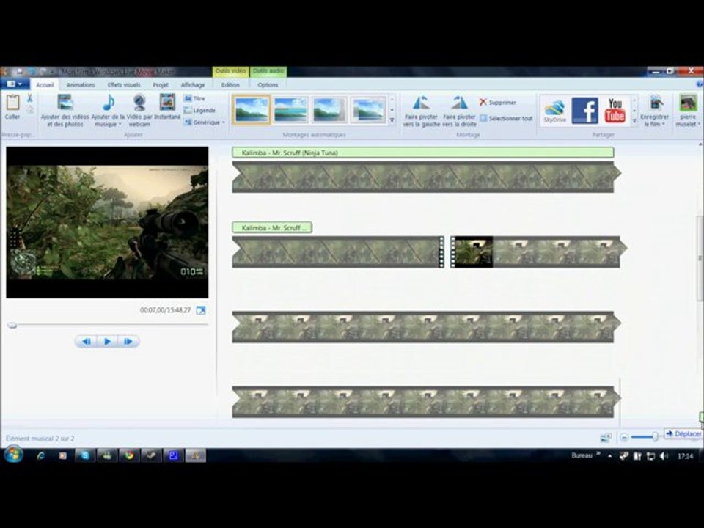Expand the Générique dropdown arrow
Viewport: 704px width, 528px height.
pos(224,122)
